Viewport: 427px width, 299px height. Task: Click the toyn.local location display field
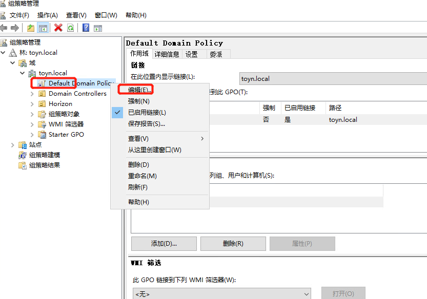coord(333,79)
